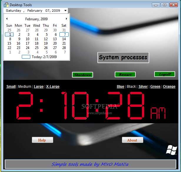181x172 pixels.
Task: Click the Restart button
Action: point(125,75)
